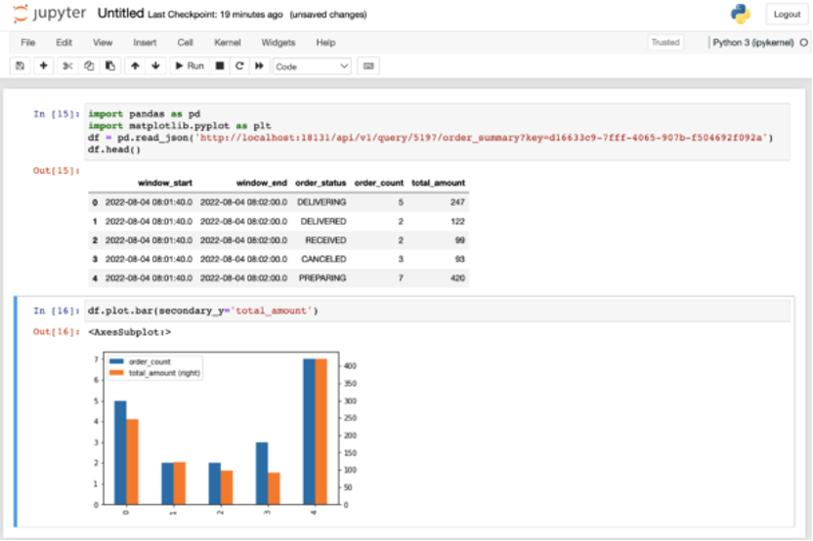
Task: Restart kernel and run all icon
Action: coord(259,65)
